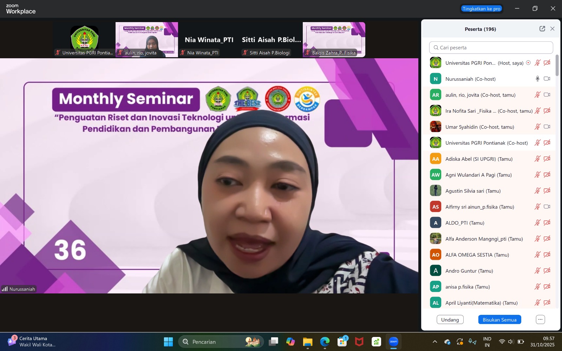Click the recording indicator next to the host
This screenshot has height=351, width=562.
tap(528, 63)
